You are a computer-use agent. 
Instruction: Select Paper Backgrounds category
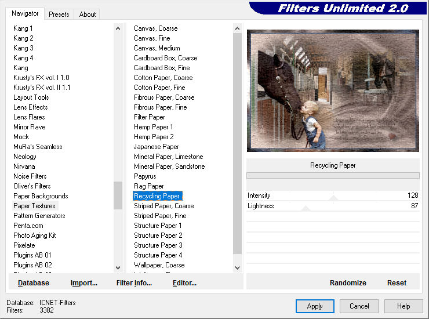coord(41,196)
